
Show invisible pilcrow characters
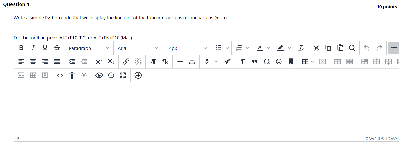click(243, 62)
